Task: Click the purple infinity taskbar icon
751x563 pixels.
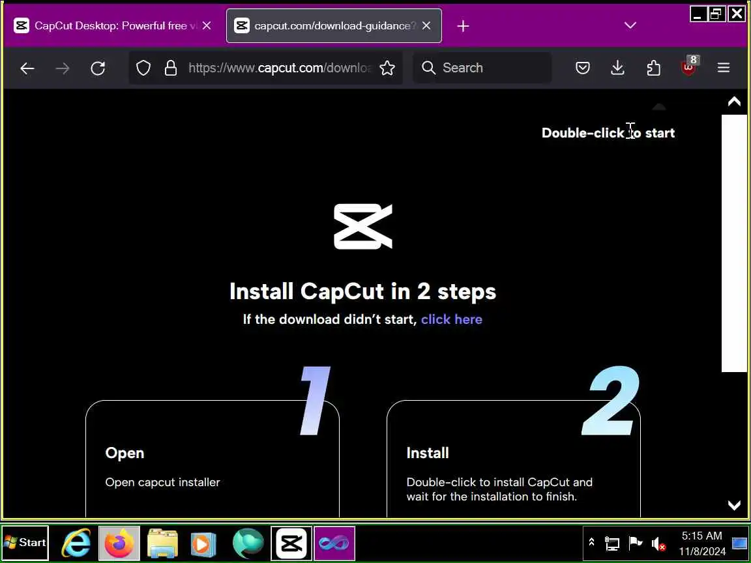Action: click(334, 543)
